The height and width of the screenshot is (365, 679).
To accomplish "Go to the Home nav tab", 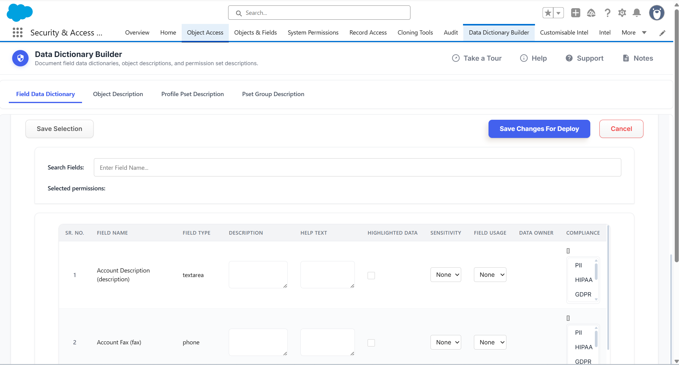I will pyautogui.click(x=168, y=32).
